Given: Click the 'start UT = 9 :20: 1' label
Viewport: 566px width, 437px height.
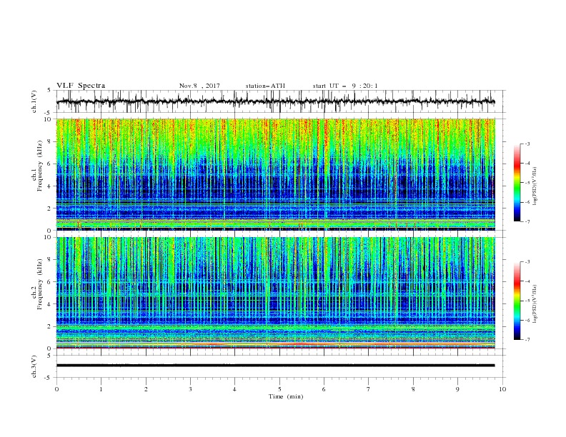Looking at the screenshot, I should 345,86.
